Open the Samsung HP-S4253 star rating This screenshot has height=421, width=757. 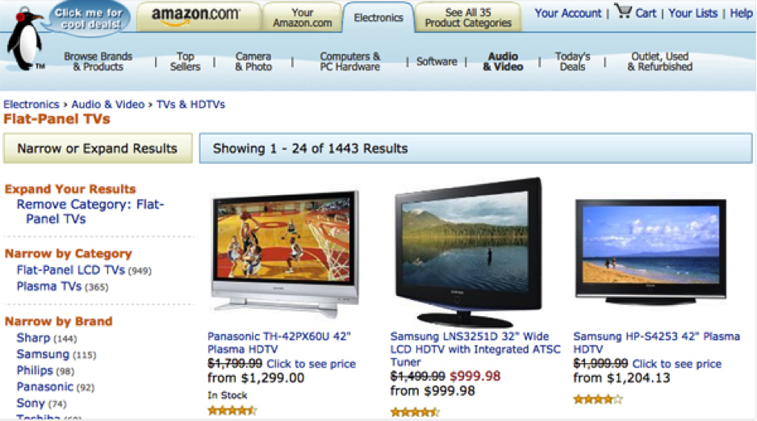[x=598, y=399]
